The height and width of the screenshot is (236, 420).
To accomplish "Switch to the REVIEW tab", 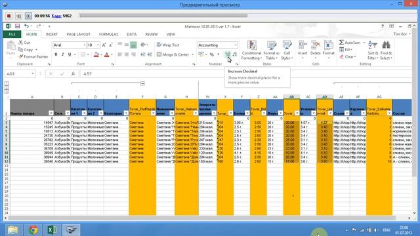I will coord(152,34).
